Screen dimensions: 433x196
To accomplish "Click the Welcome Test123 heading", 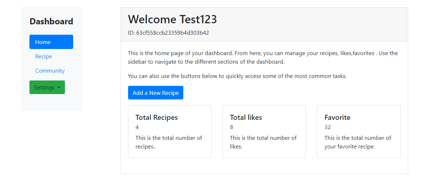I will 173,19.
